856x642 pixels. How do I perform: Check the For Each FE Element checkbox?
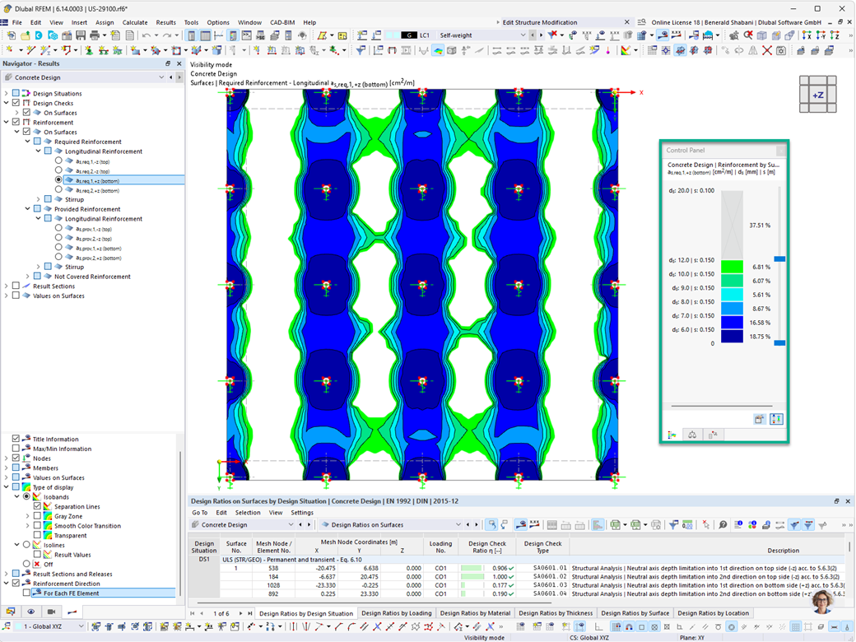(x=26, y=593)
